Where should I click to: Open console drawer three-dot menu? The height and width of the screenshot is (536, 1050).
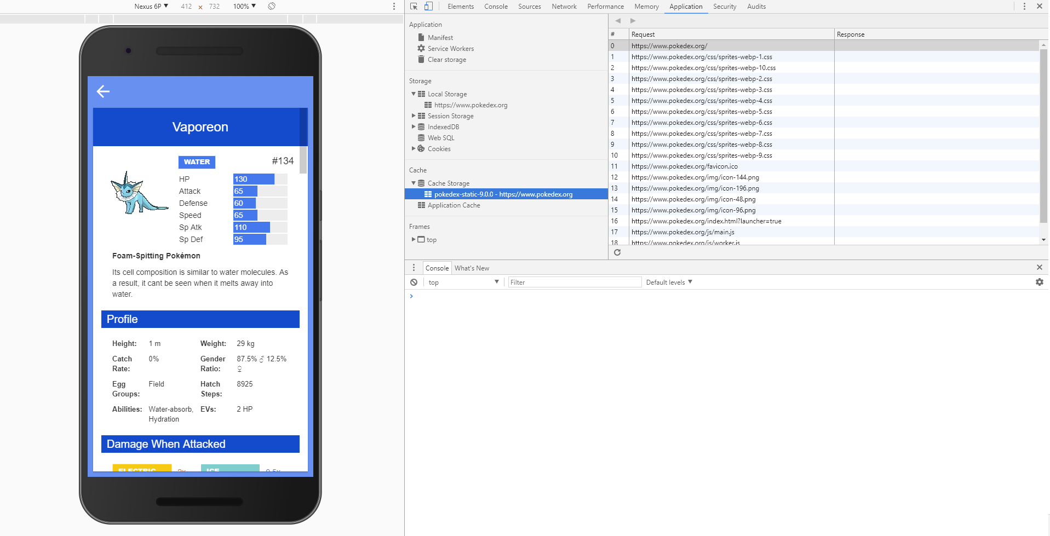tap(414, 268)
